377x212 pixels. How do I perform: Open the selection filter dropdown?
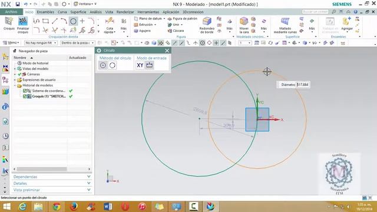41,43
